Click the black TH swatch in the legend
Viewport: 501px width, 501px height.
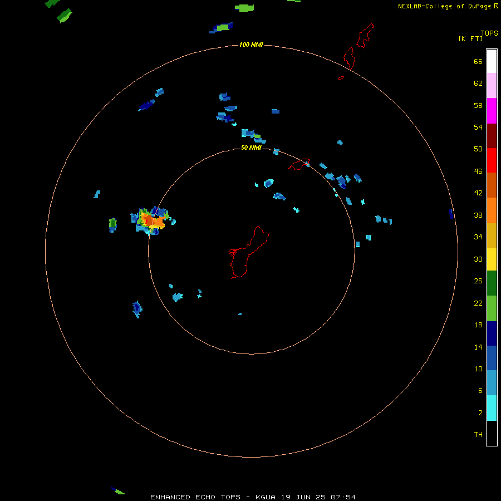tap(492, 433)
